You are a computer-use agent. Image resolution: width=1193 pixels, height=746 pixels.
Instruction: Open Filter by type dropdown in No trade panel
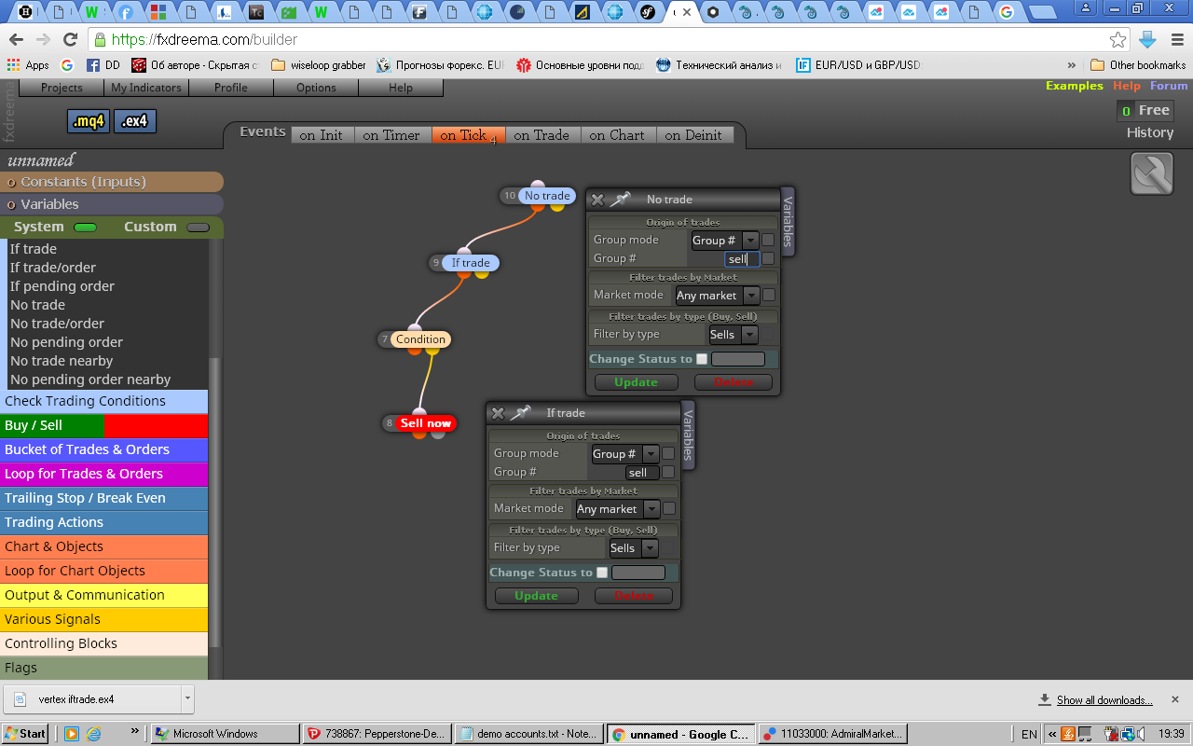[732, 335]
